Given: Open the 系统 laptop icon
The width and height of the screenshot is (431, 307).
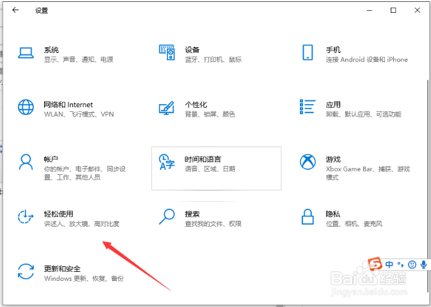Looking at the screenshot, I should click(x=26, y=53).
